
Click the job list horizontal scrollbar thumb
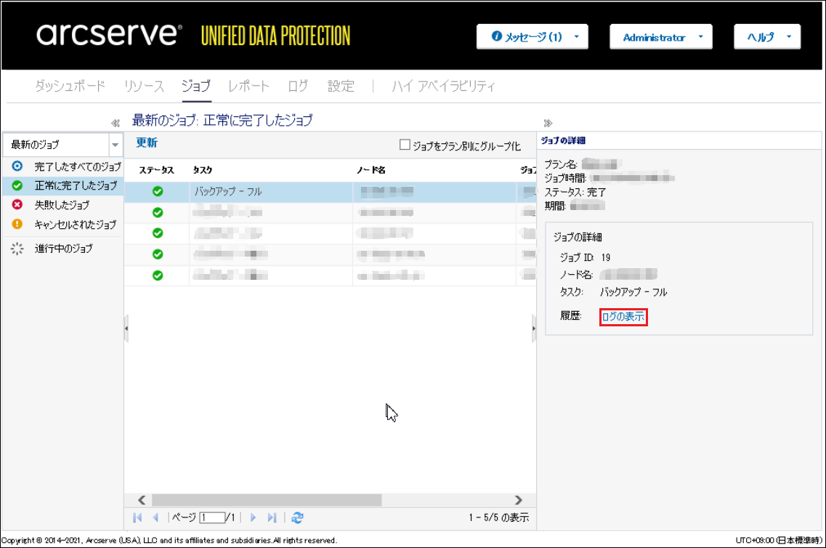tap(267, 500)
